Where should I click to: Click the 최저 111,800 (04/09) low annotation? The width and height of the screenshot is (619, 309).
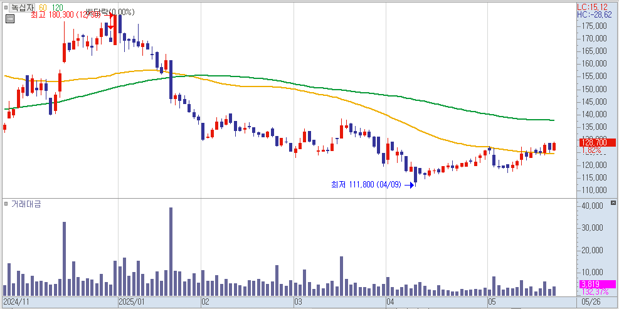click(366, 184)
